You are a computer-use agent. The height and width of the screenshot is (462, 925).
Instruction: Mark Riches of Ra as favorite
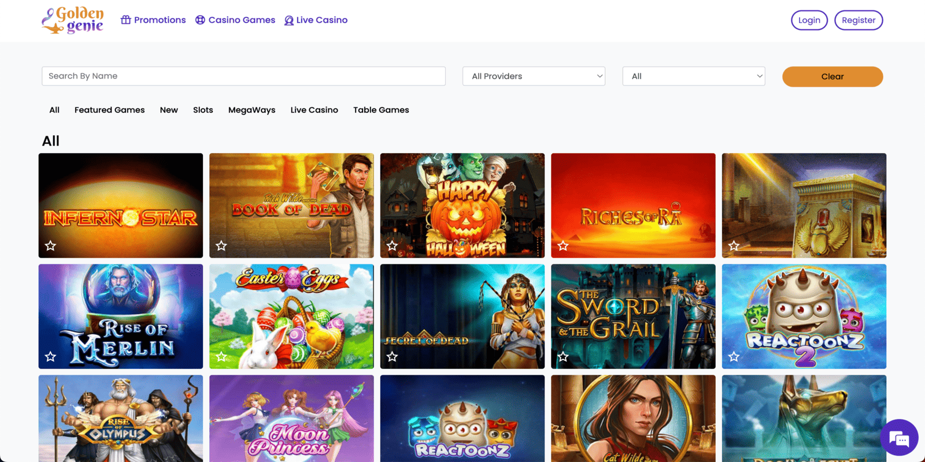(563, 246)
